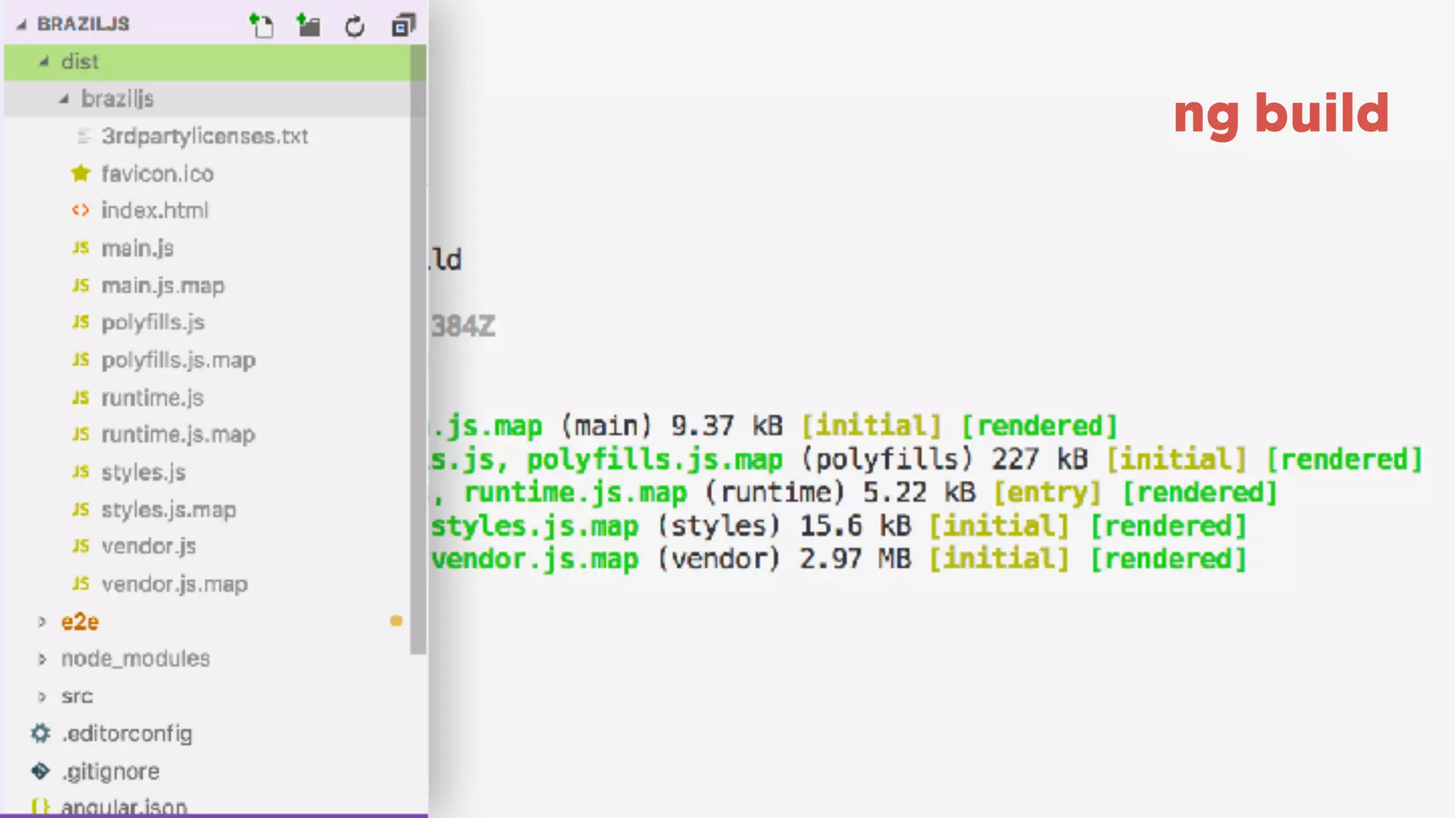Click the New Folder icon in explorer header
This screenshot has width=1455, height=818.
[308, 26]
